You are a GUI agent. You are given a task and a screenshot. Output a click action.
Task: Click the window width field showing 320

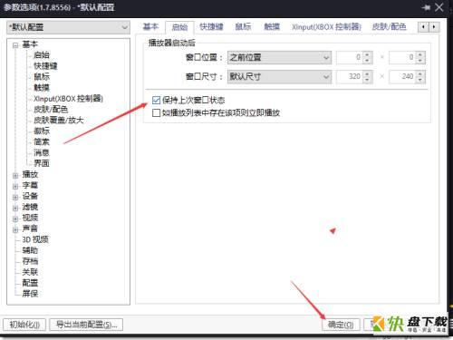click(x=349, y=76)
